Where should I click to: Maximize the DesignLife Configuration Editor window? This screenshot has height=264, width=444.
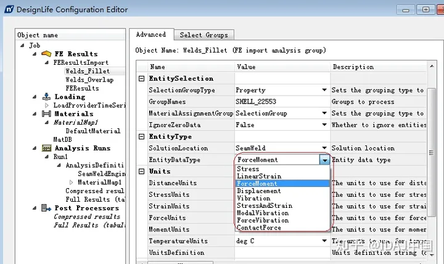pos(425,10)
